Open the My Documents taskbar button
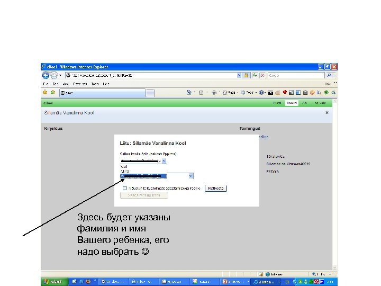The width and height of the screenshot is (381, 286). 174,282
